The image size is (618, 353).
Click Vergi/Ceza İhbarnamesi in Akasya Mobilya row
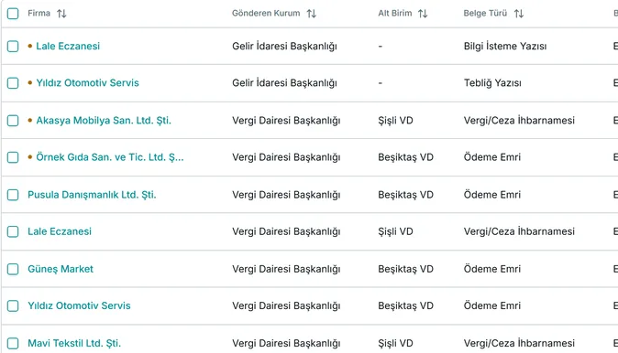[x=519, y=121]
